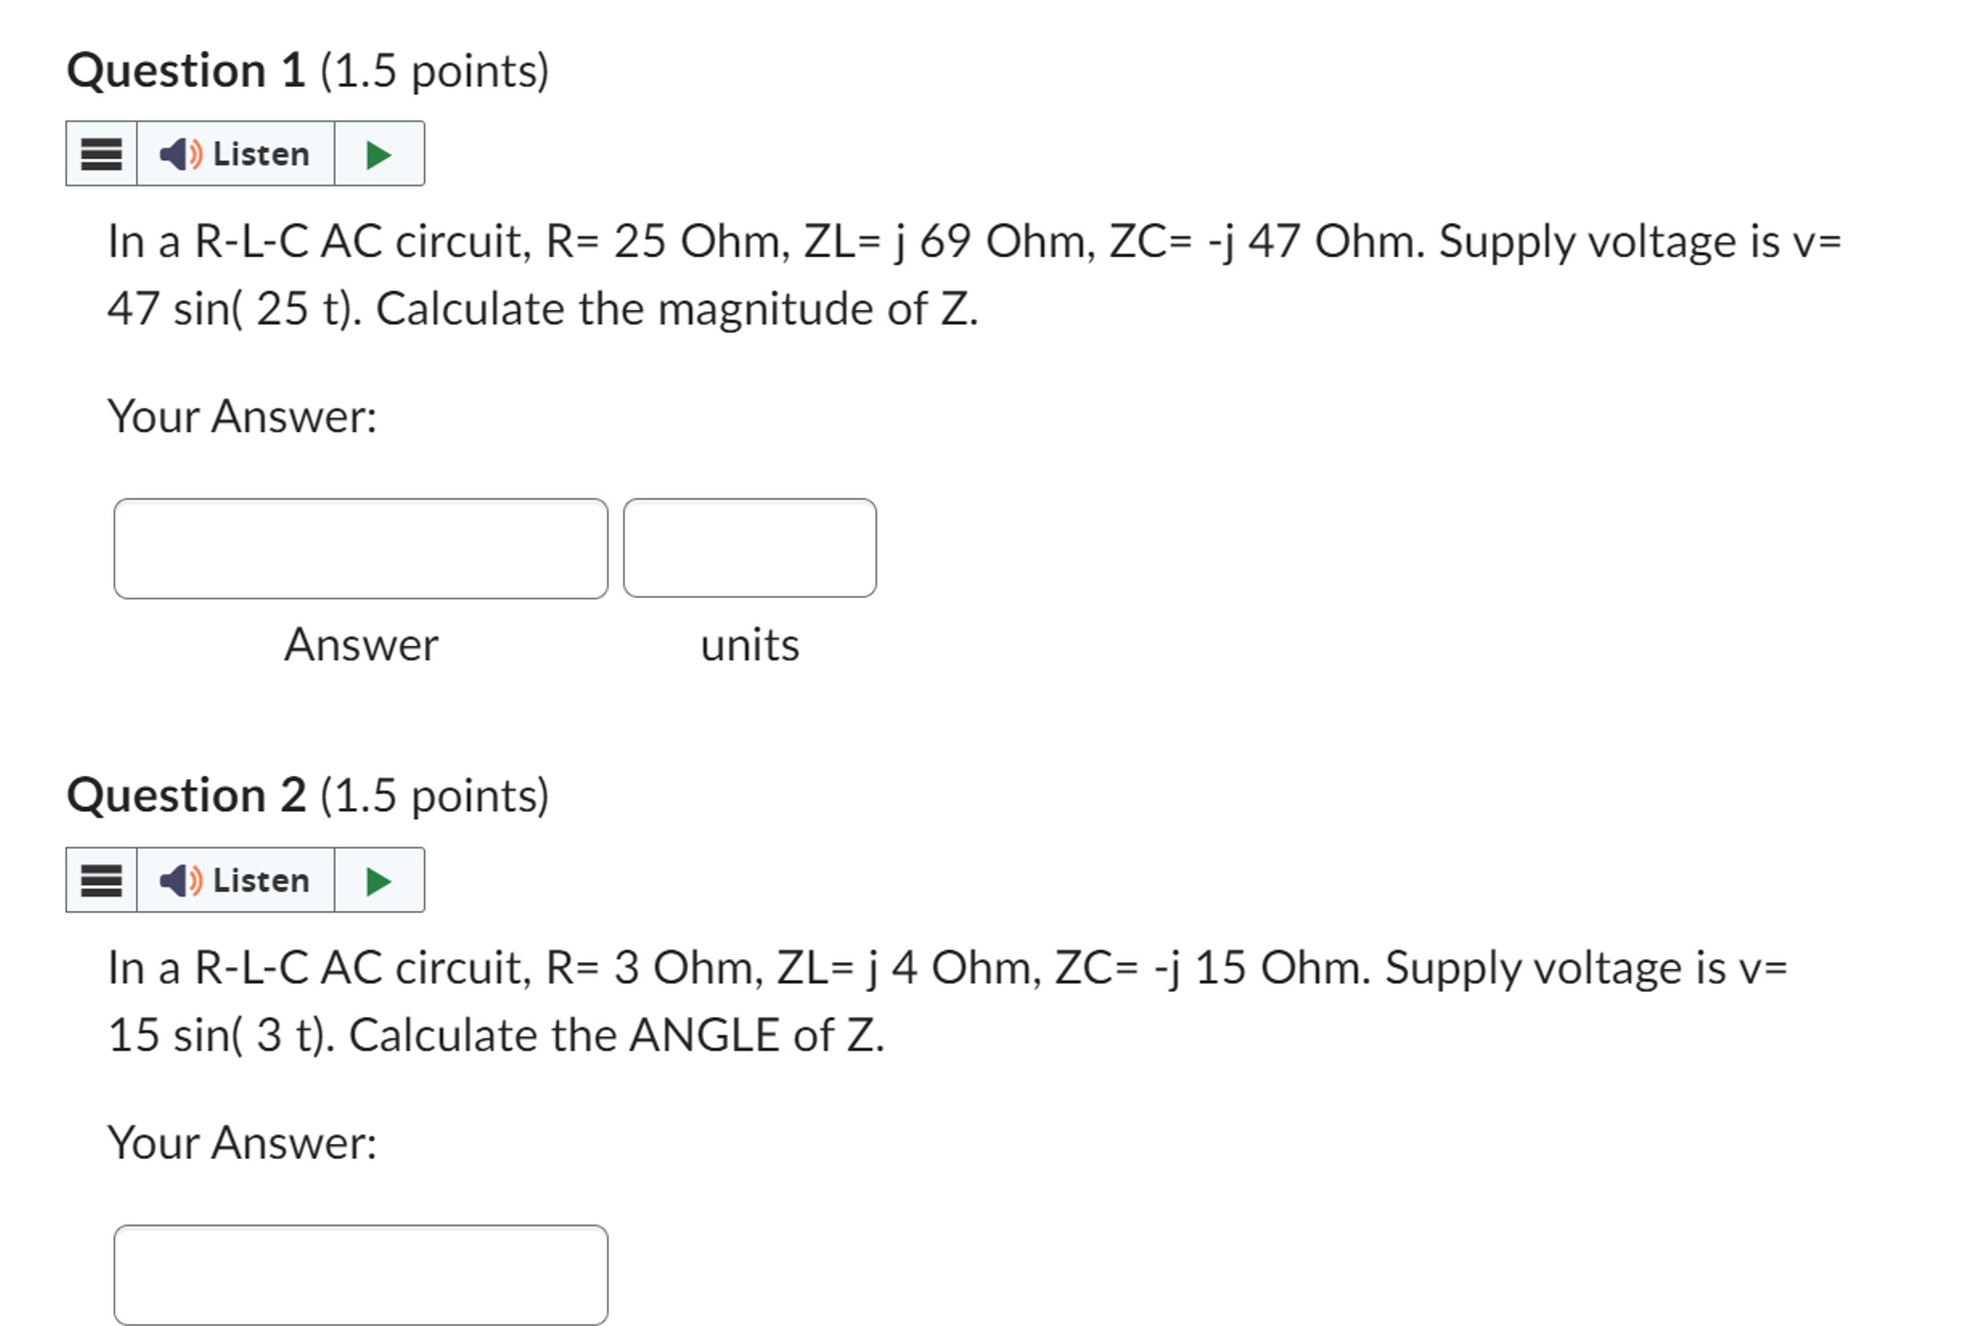Click the answer box under Question 2
Screen dimensions: 1961x1326
tap(361, 1275)
